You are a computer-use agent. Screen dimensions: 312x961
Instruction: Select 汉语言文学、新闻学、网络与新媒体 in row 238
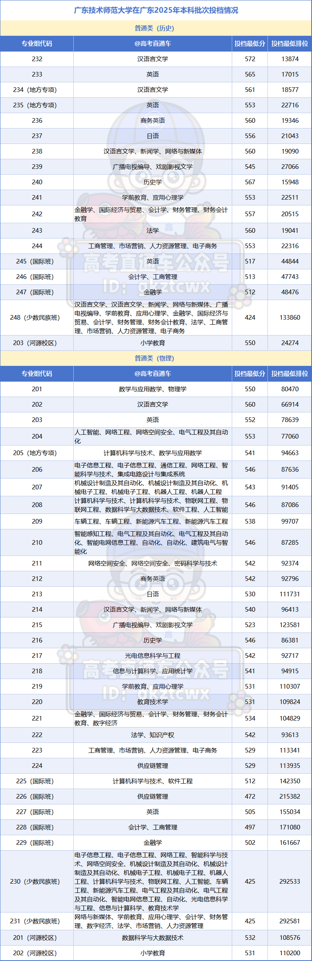[153, 151]
